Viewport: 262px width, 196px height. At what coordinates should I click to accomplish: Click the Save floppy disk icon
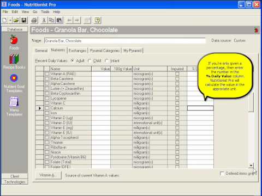[x=24, y=20]
